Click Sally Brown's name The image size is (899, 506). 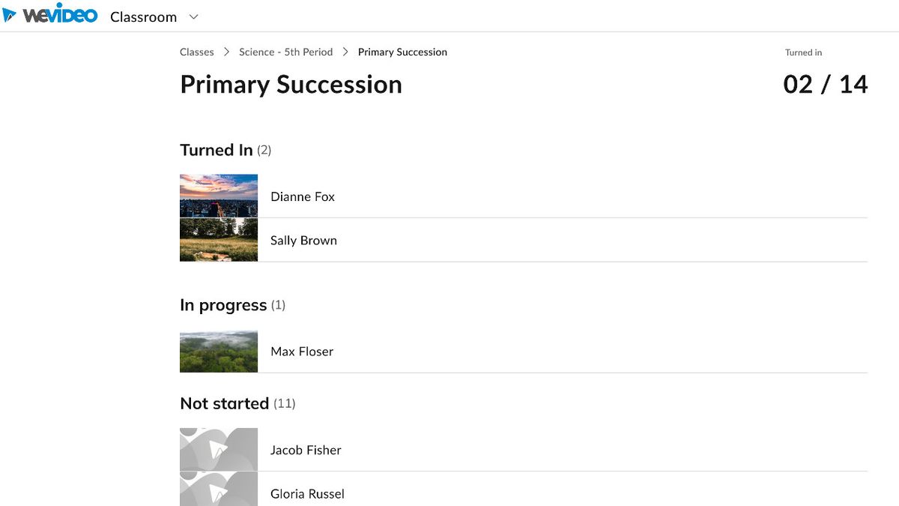pyautogui.click(x=303, y=240)
